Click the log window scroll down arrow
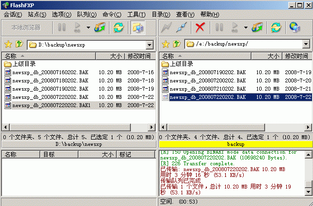The width and height of the screenshot is (313, 206). (309, 192)
